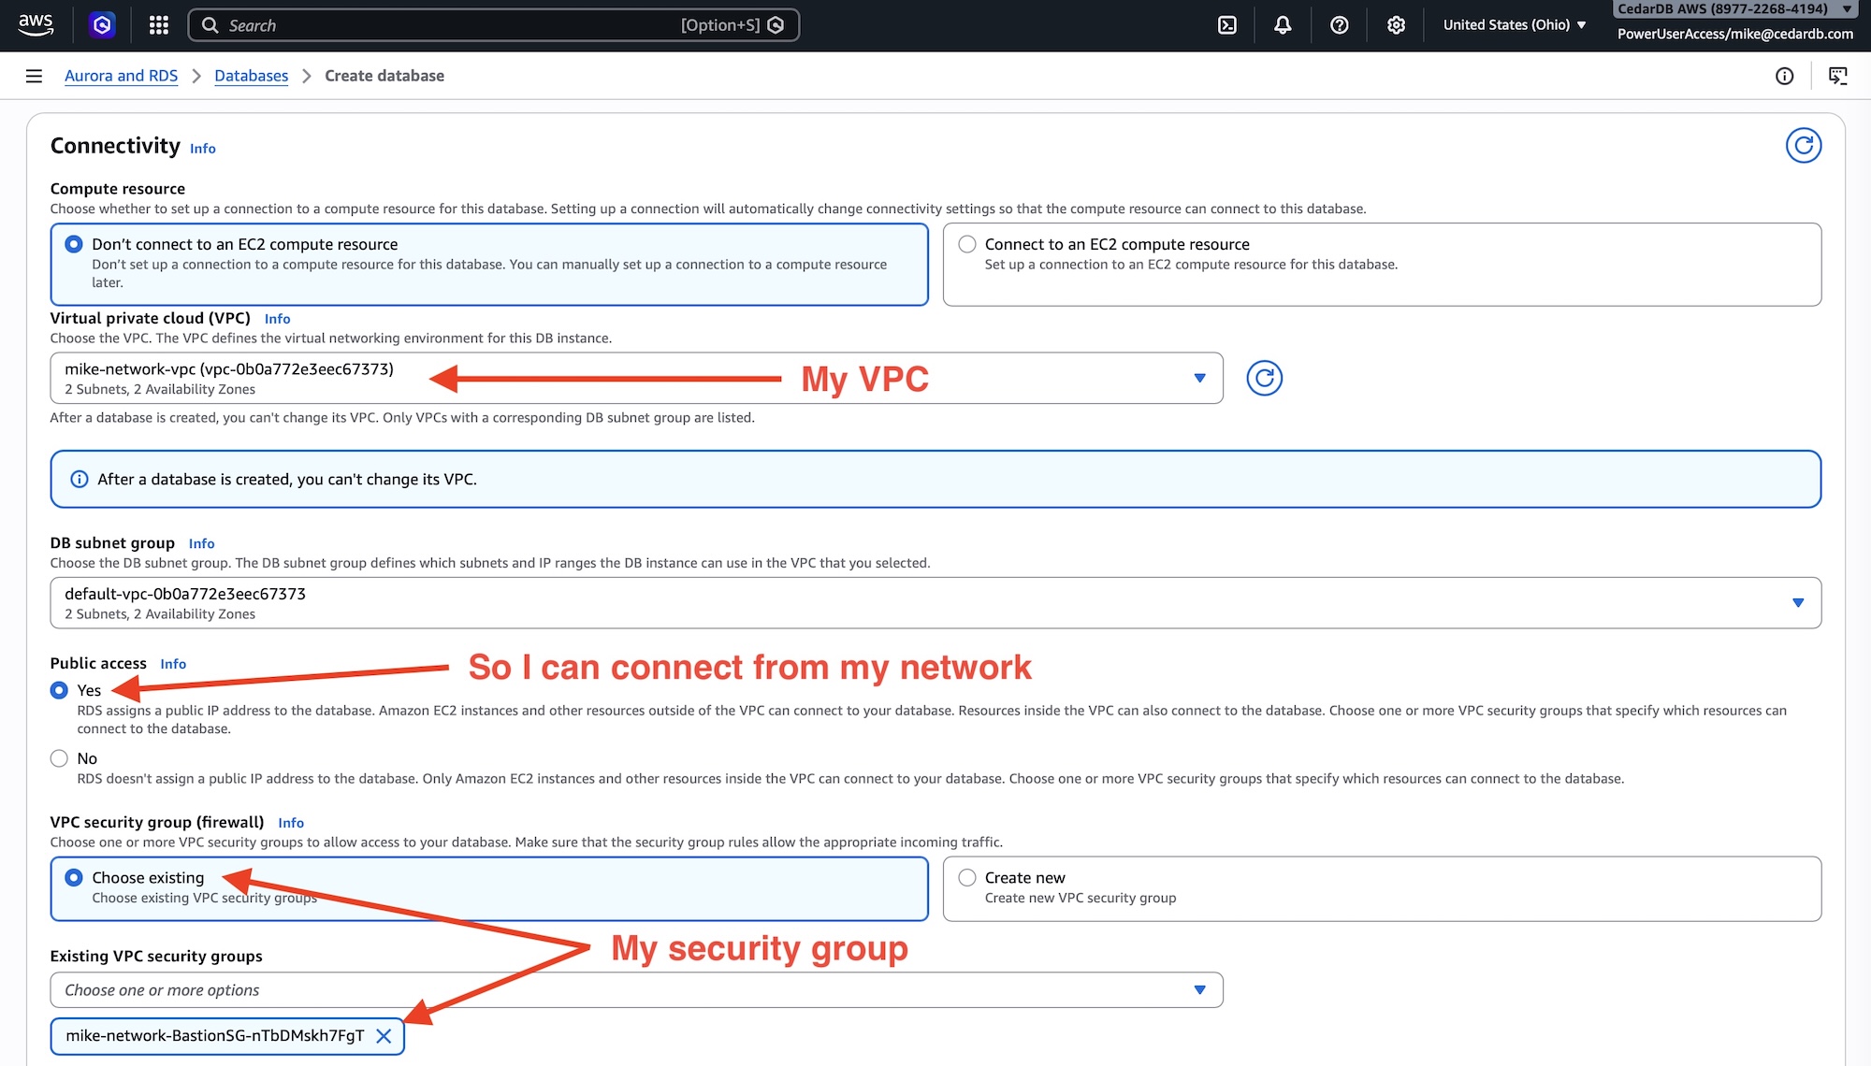The image size is (1871, 1066).
Task: Open AWS CloudShell from the top bar
Action: coord(1226,24)
